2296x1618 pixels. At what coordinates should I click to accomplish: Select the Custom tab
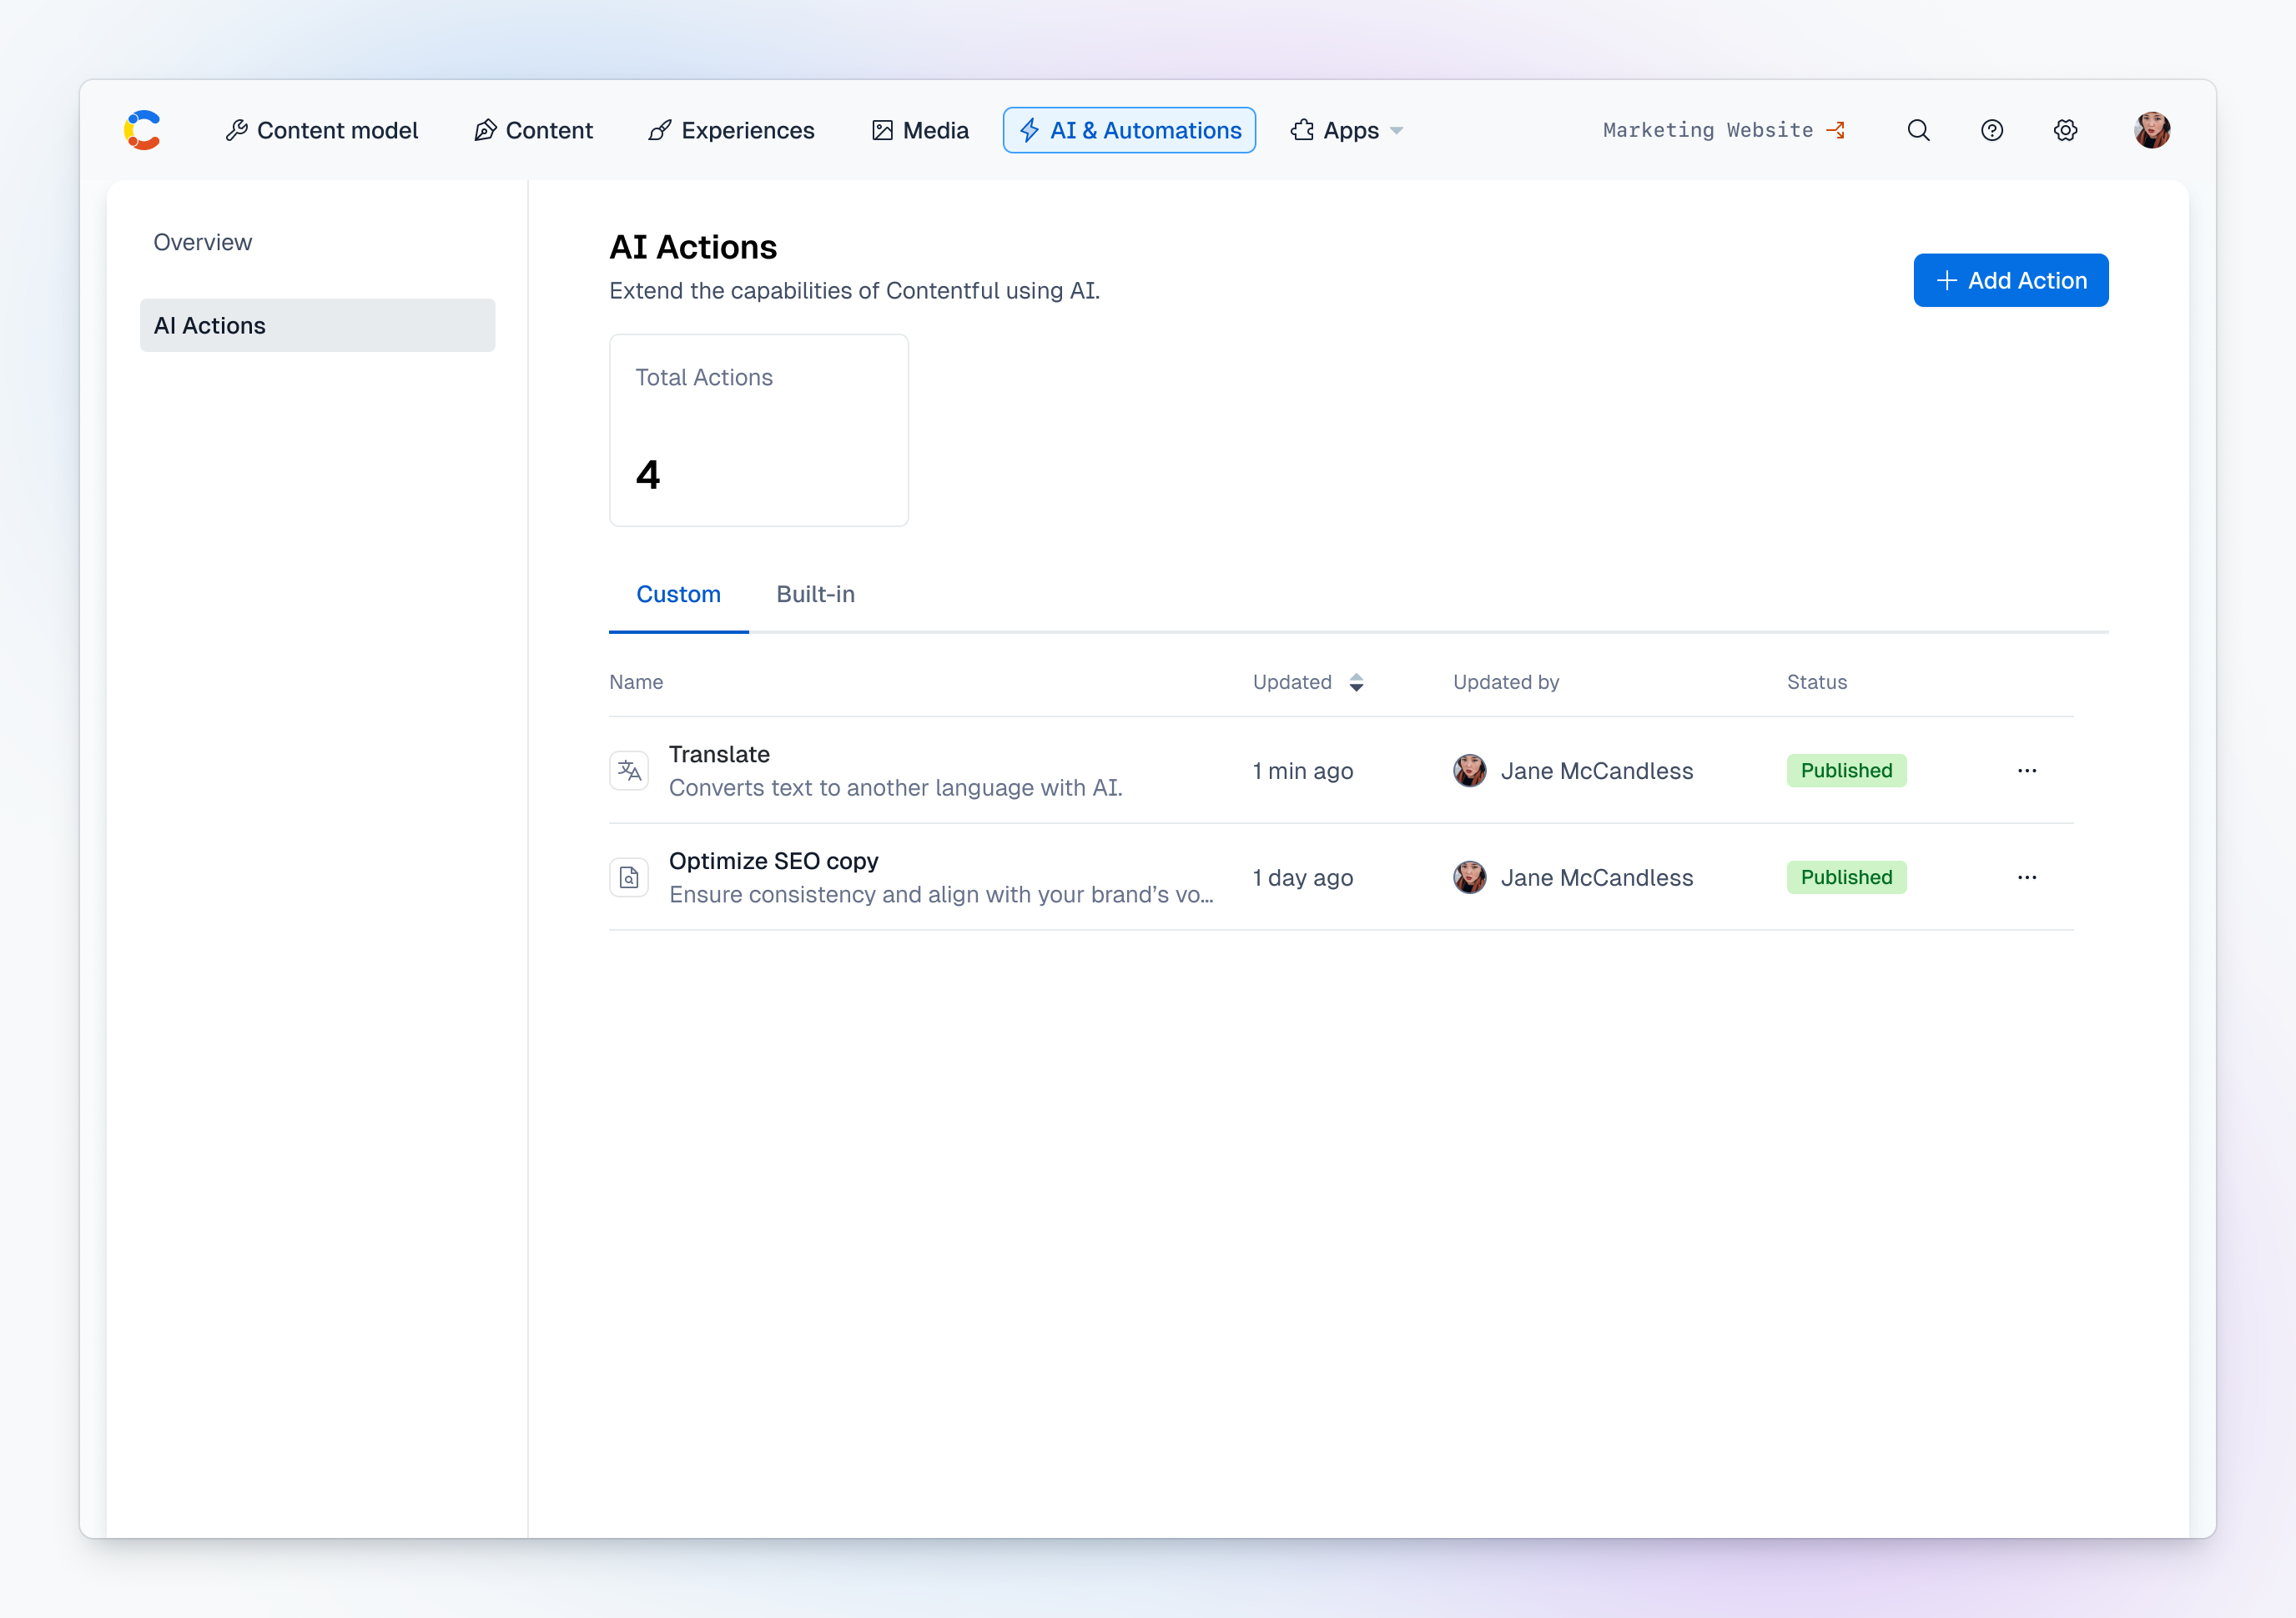click(x=678, y=595)
